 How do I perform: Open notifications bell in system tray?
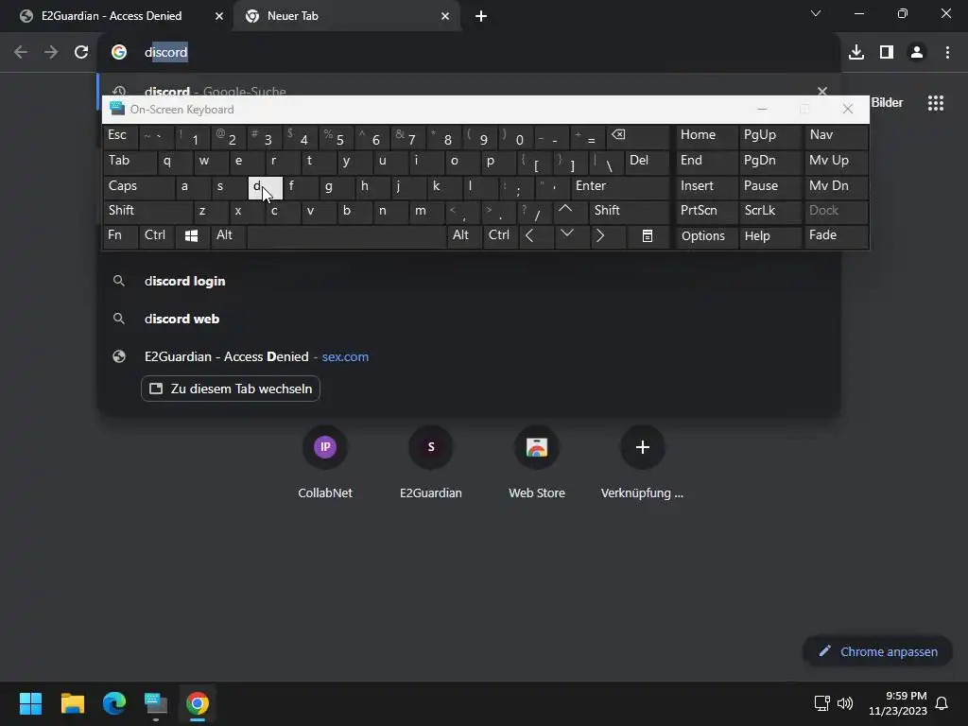[x=942, y=703]
